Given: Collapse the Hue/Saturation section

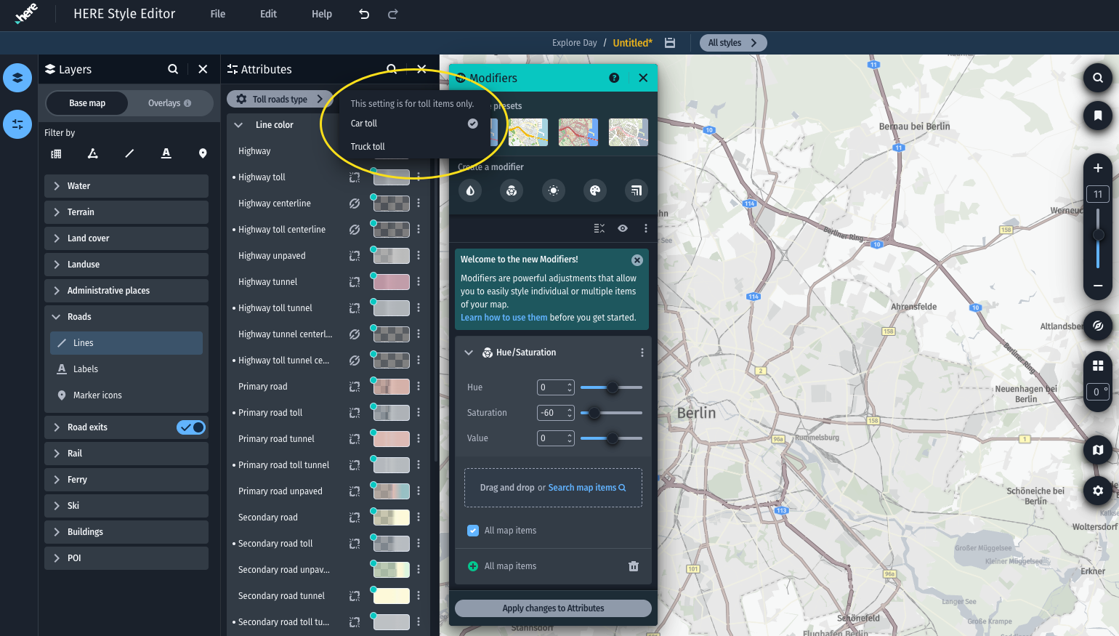Looking at the screenshot, I should [x=469, y=353].
